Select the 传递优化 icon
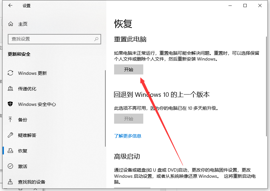The image size is (270, 191). [x=10, y=88]
